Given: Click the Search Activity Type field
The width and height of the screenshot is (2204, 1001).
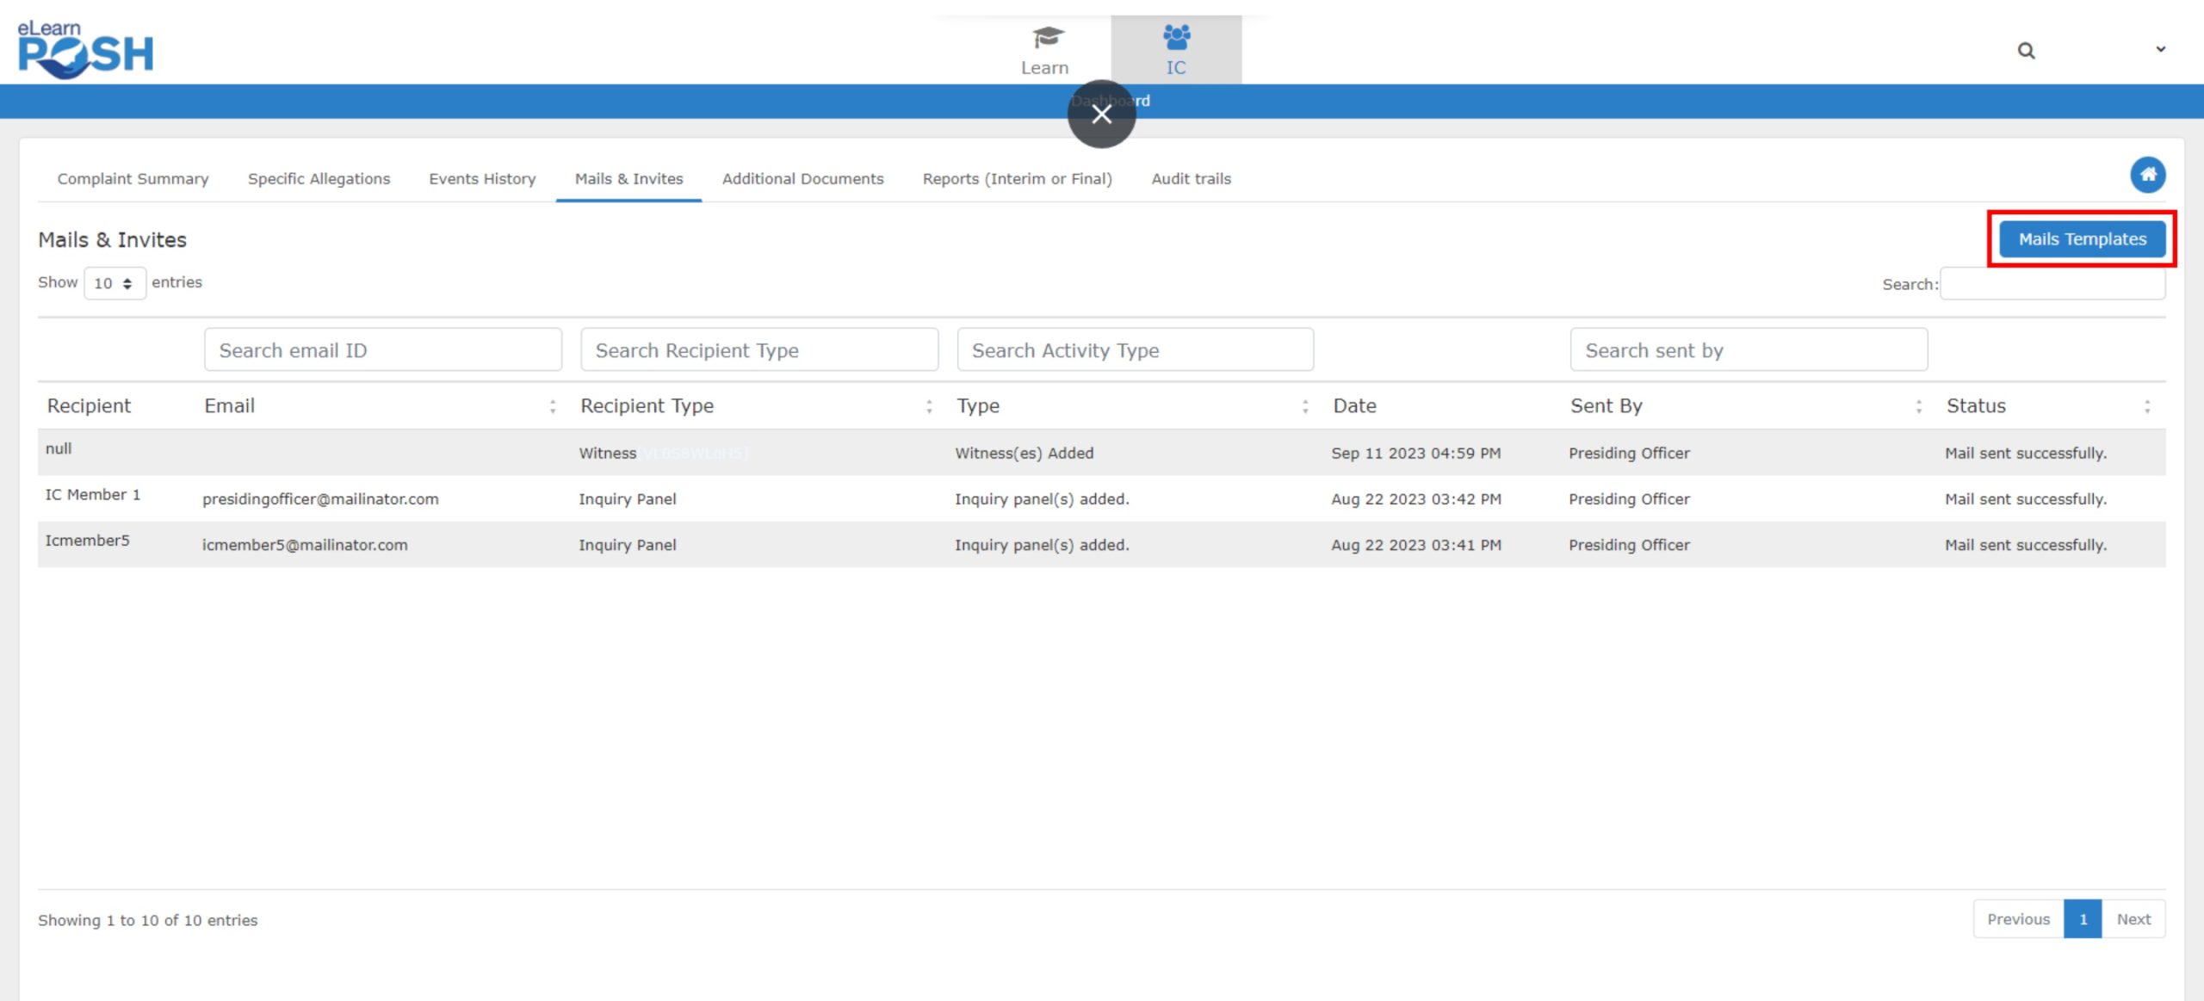Looking at the screenshot, I should pyautogui.click(x=1136, y=349).
